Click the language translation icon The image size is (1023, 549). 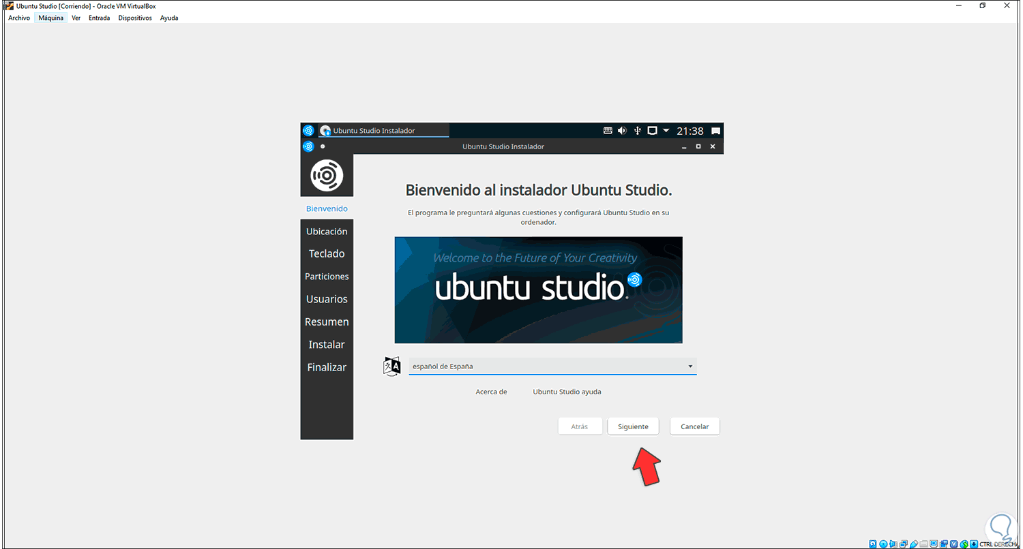click(391, 366)
